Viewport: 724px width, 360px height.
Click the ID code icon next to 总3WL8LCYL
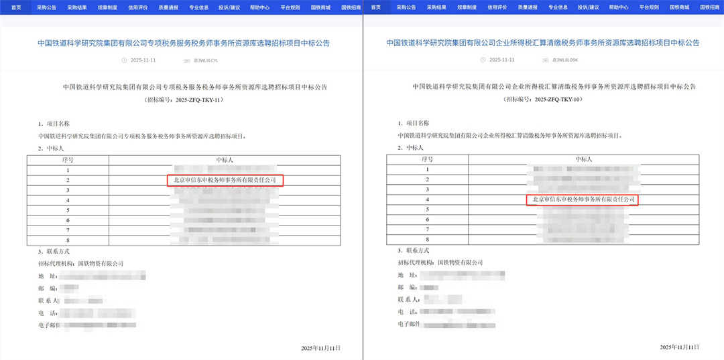pyautogui.click(x=186, y=60)
